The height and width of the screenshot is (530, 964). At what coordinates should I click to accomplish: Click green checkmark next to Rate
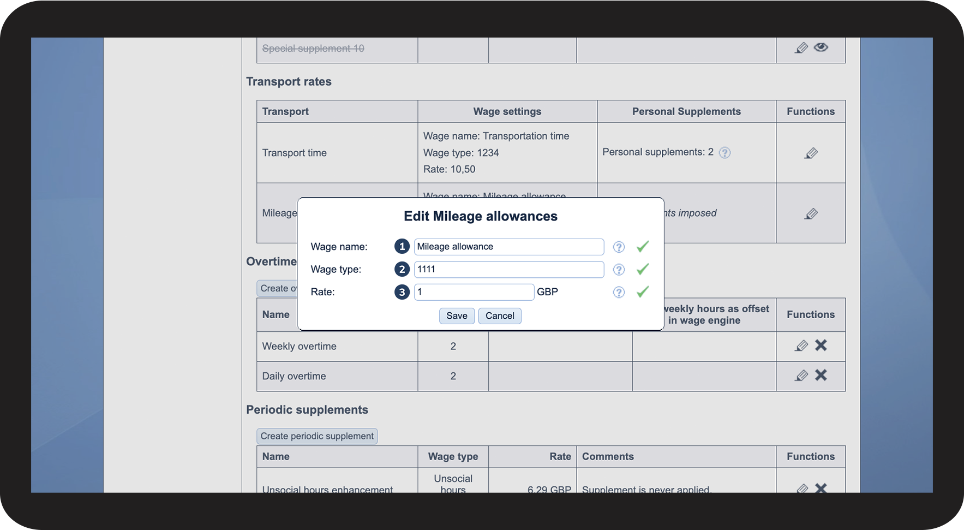point(643,292)
